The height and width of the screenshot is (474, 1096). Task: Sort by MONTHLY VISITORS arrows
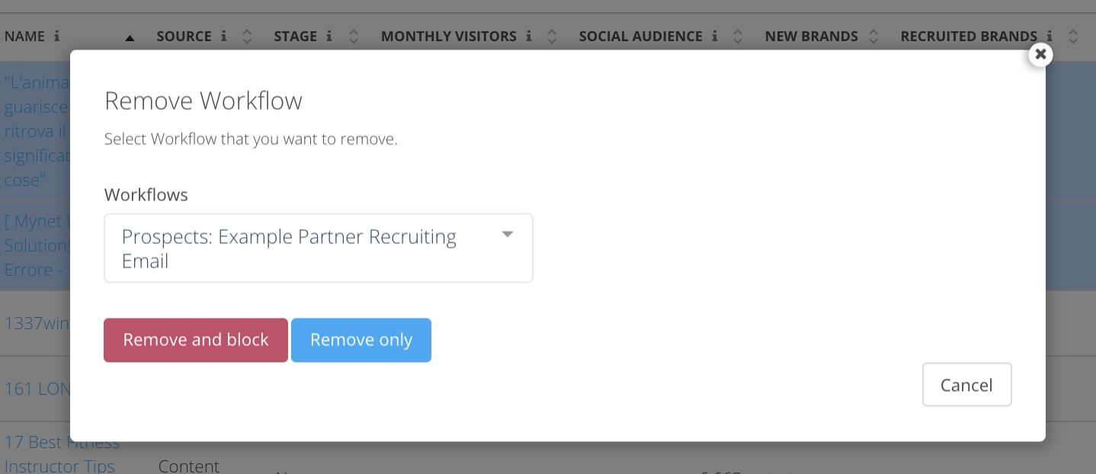pyautogui.click(x=552, y=36)
